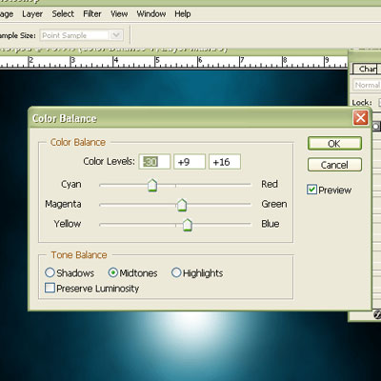
Task: Click the first Color Levels field showing -30
Action: 154,162
